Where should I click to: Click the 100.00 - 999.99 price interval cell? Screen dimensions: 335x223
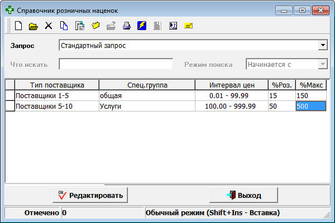click(232, 106)
